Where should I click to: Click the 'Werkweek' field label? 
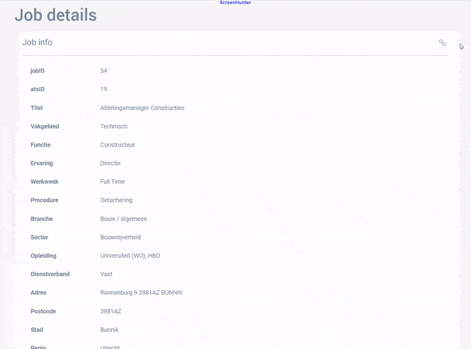(x=45, y=182)
